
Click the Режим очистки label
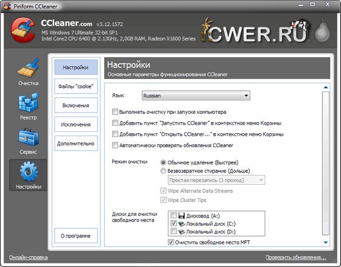coord(130,162)
